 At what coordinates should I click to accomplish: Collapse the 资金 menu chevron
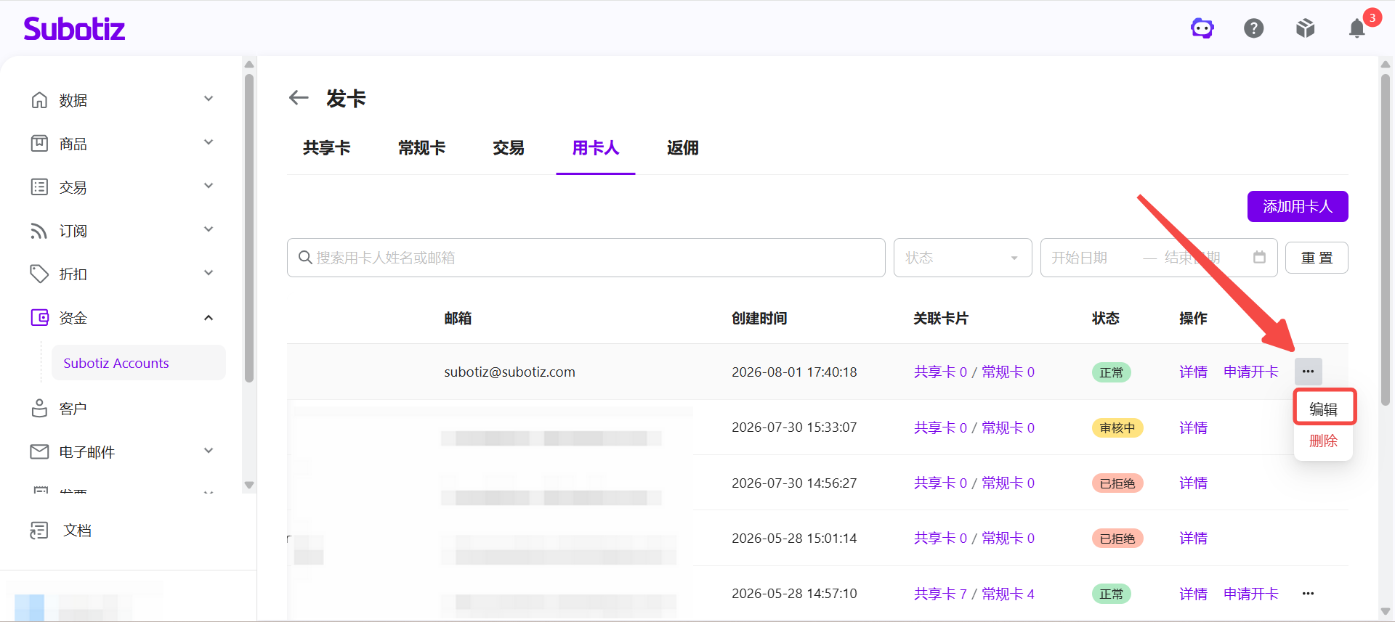[209, 317]
